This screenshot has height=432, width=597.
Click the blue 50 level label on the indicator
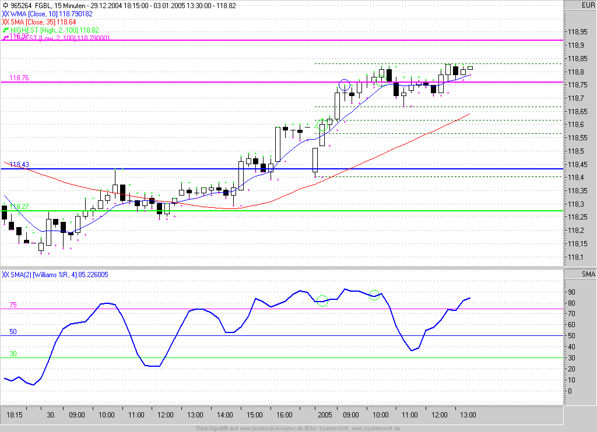coord(13,332)
